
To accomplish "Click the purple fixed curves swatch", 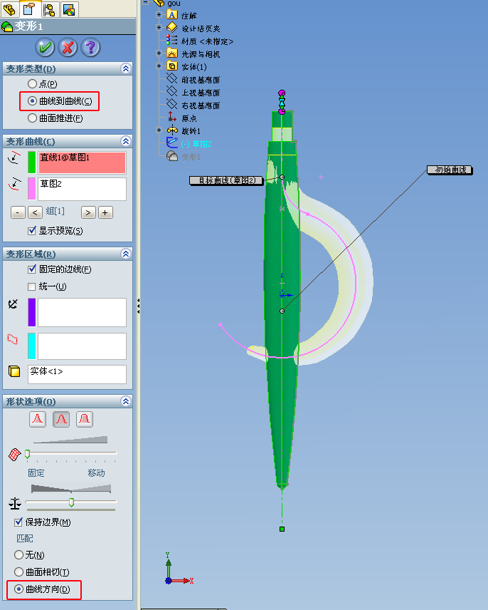I will coord(32,312).
